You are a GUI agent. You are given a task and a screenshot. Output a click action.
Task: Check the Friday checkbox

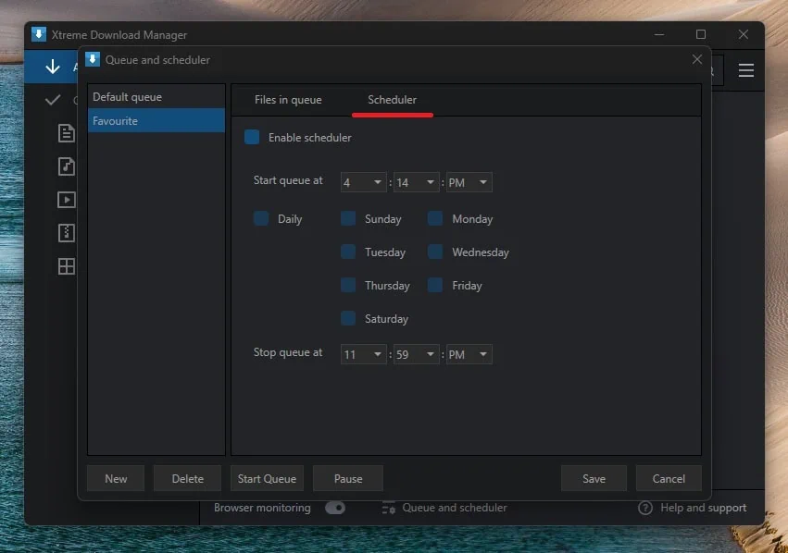(x=435, y=285)
